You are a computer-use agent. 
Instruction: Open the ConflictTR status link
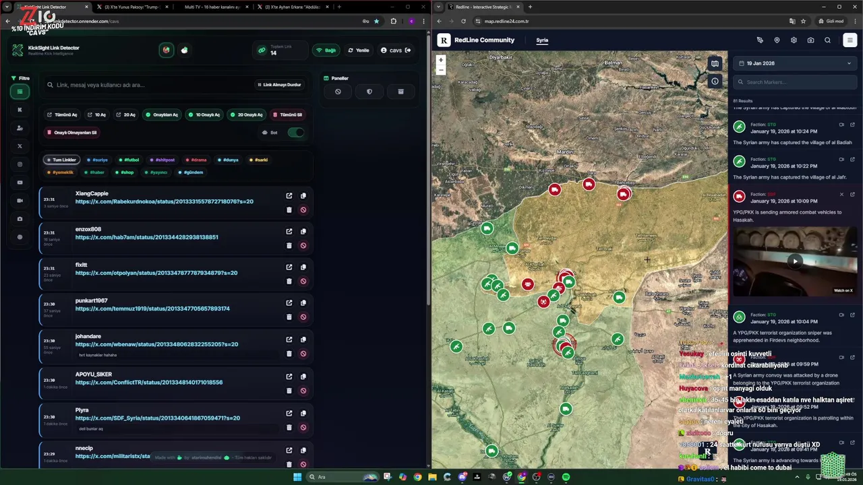(x=149, y=383)
